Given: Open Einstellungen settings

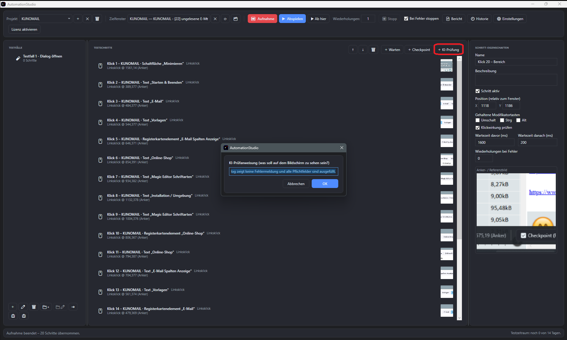Looking at the screenshot, I should tap(510, 19).
